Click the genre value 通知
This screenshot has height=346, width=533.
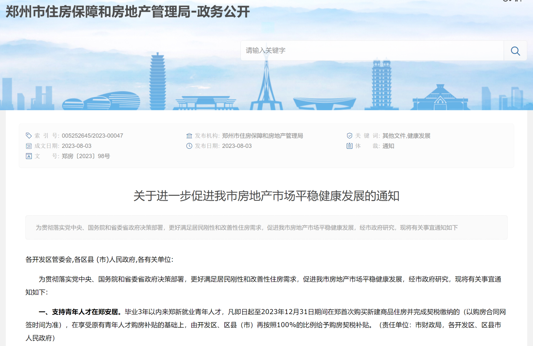pyautogui.click(x=388, y=146)
